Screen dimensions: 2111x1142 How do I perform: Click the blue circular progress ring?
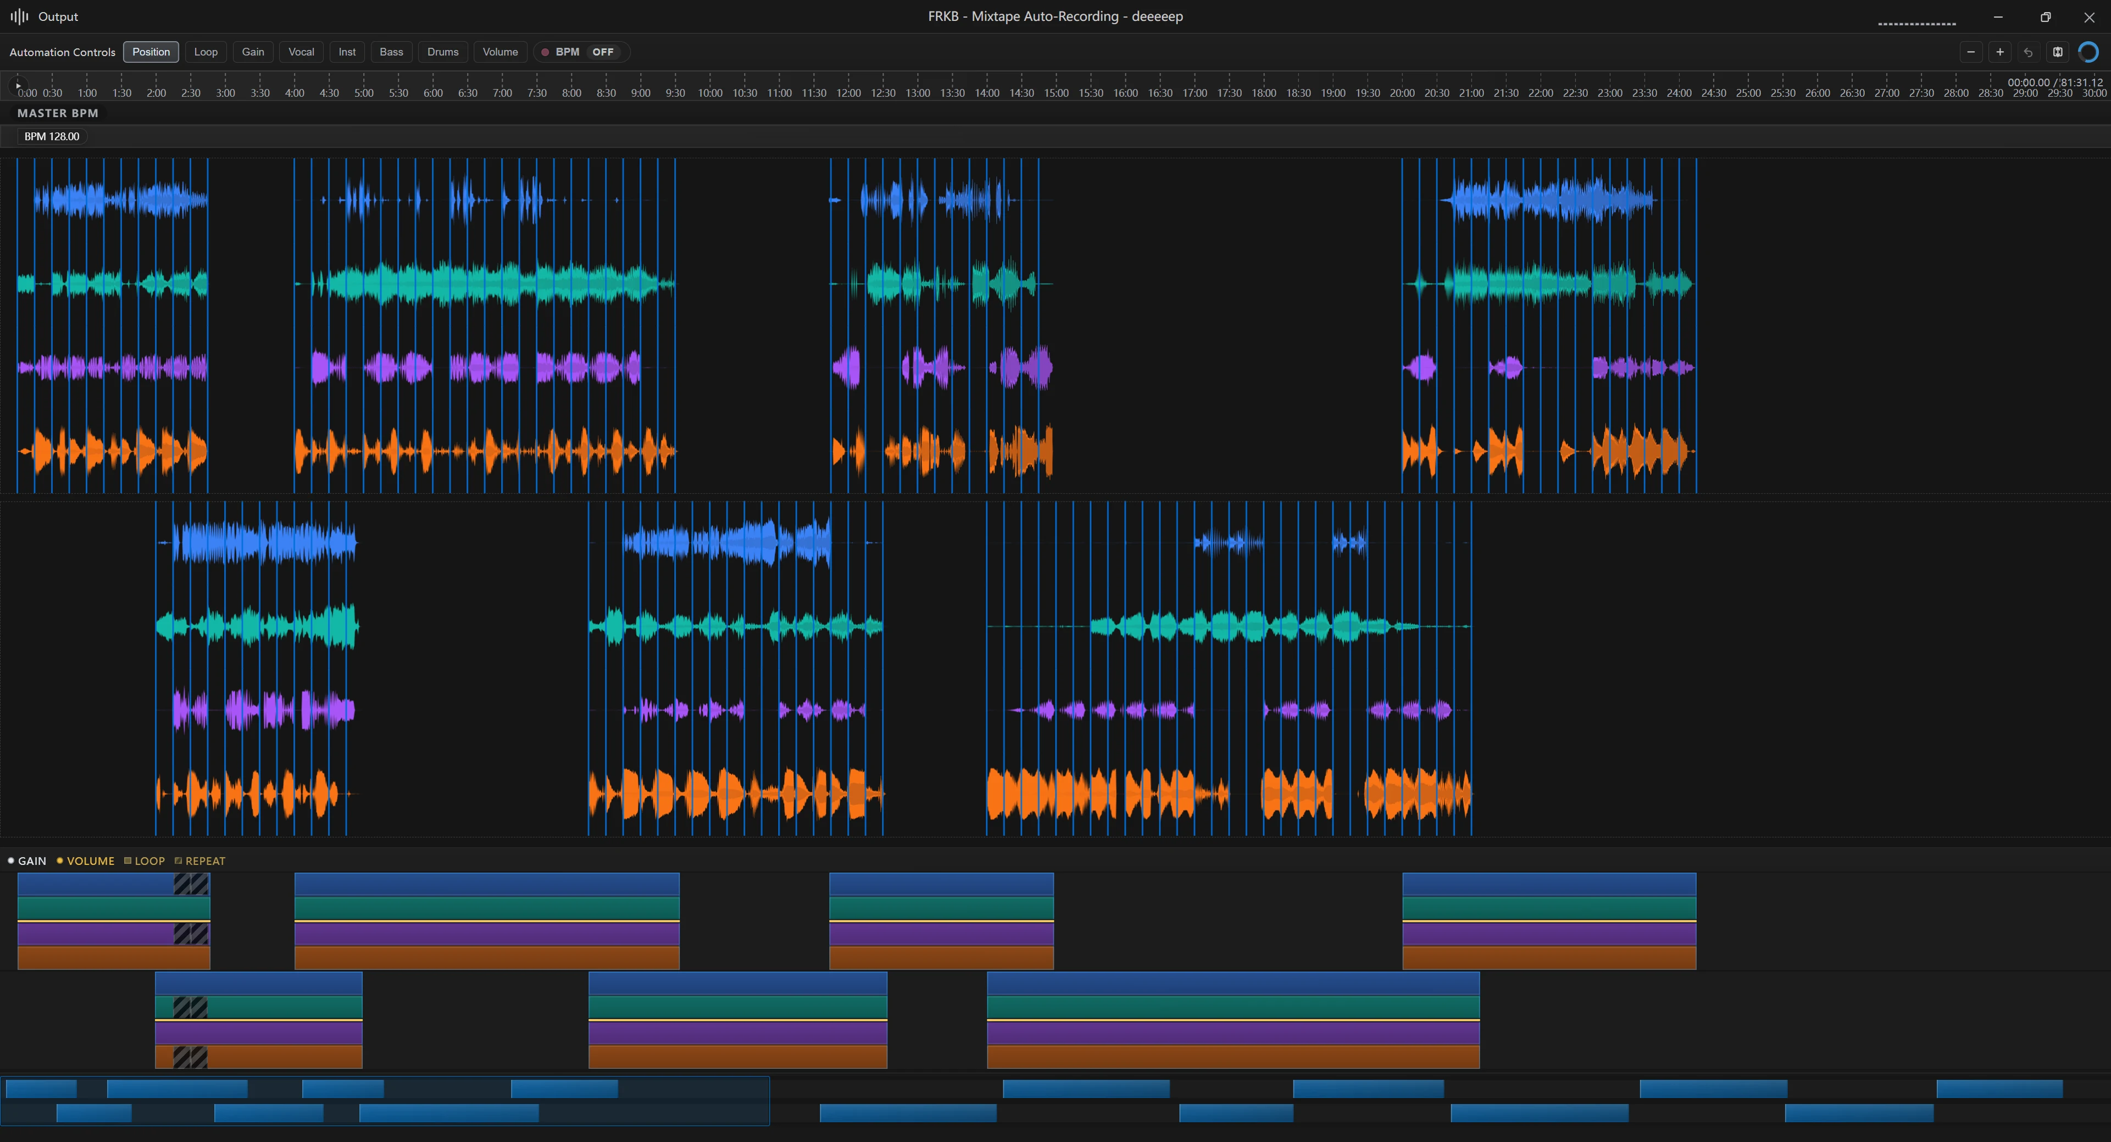[x=2089, y=52]
